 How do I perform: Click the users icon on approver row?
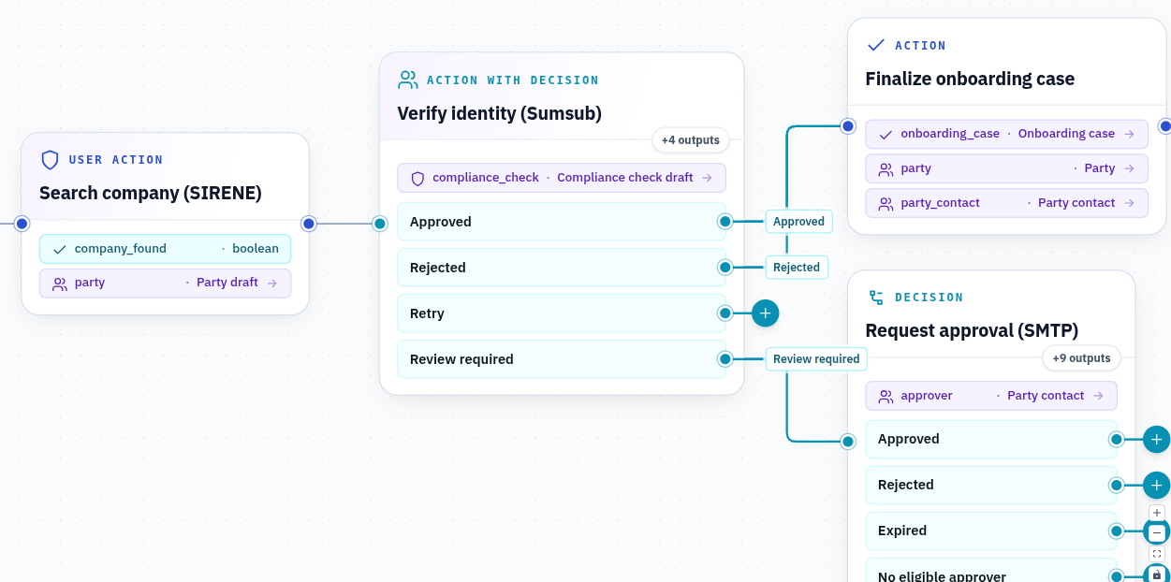pyautogui.click(x=886, y=396)
